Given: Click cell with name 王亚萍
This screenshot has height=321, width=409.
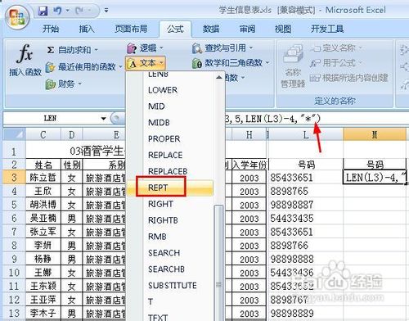Looking at the screenshot, I should click(43, 300).
